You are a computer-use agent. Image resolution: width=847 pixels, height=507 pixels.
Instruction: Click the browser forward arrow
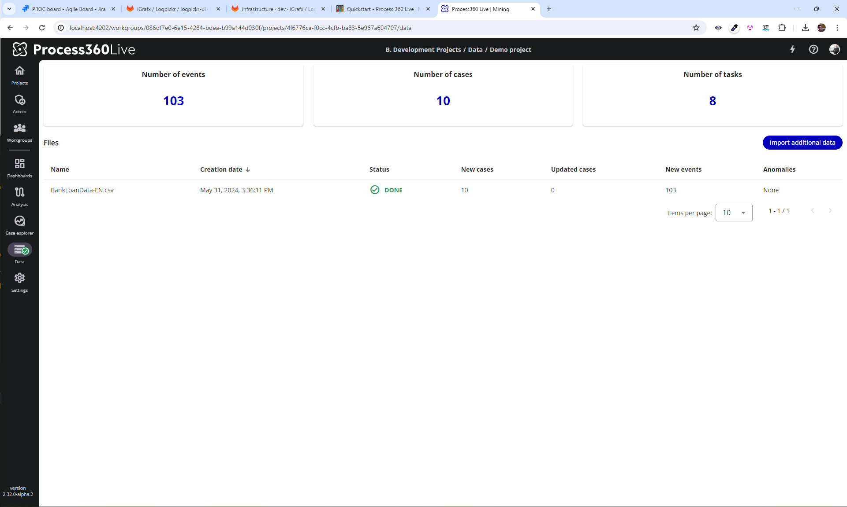click(26, 28)
